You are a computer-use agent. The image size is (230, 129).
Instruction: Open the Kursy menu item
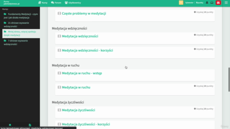43,3
